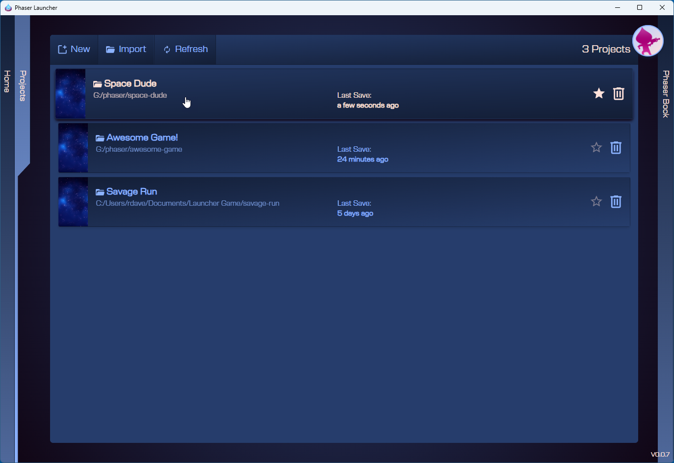Click the Awesome Game! thumbnail image
The height and width of the screenshot is (463, 674).
(73, 148)
